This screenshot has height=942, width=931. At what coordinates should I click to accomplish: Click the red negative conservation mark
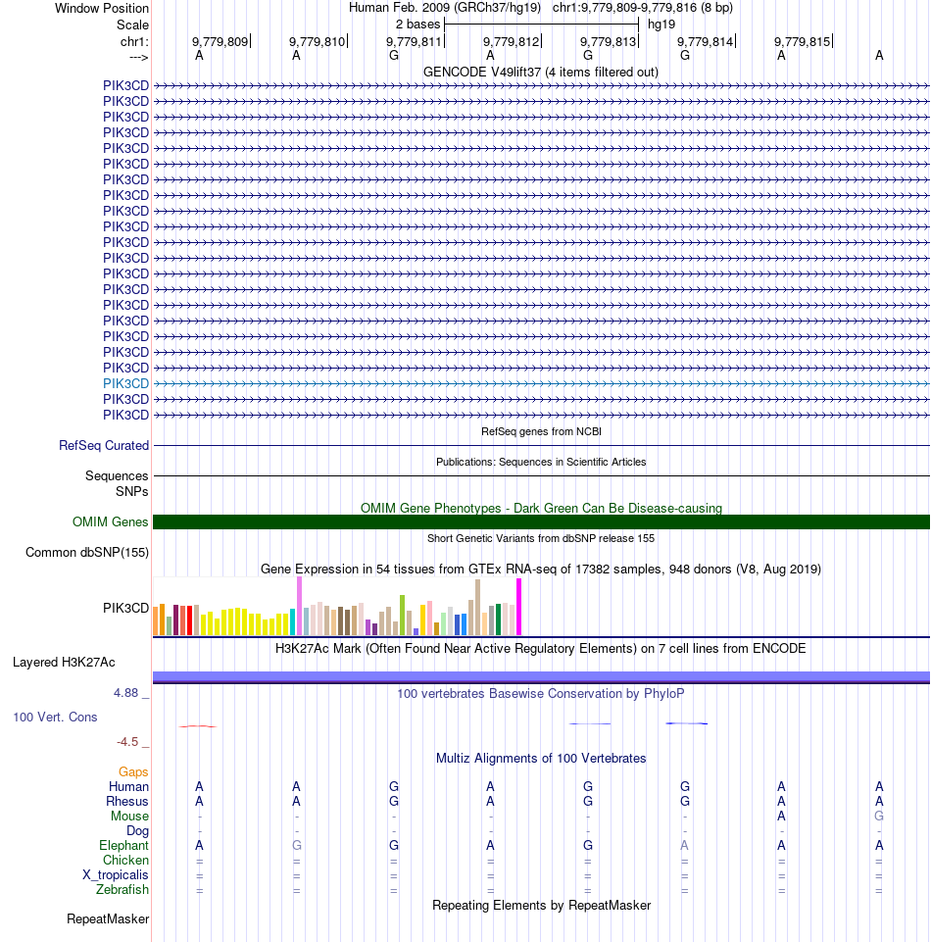click(198, 726)
